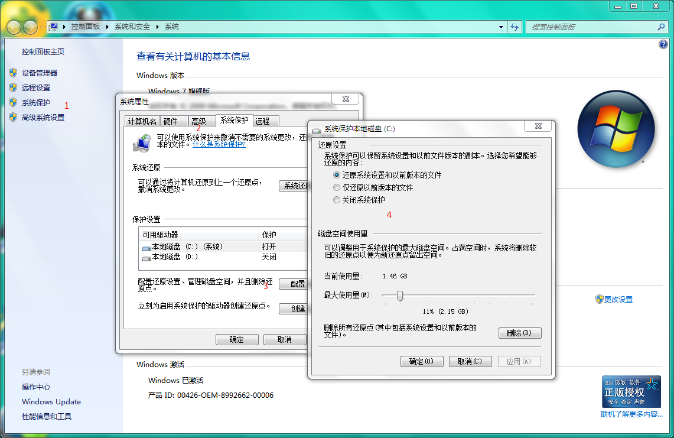The image size is (674, 438).
Task: Click 确定 in 系统属性 dialog
Action: pos(237,339)
